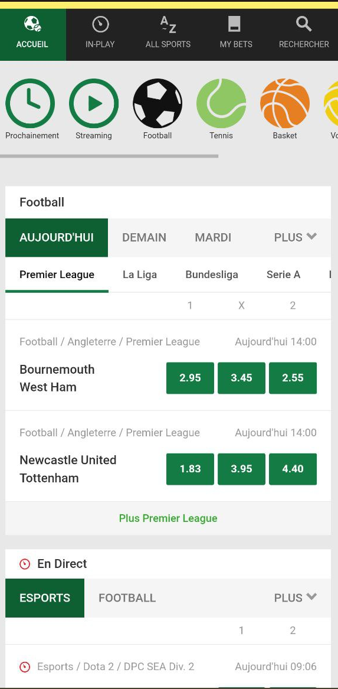Select the Basket basketball icon
The image size is (338, 689).
pyautogui.click(x=285, y=103)
